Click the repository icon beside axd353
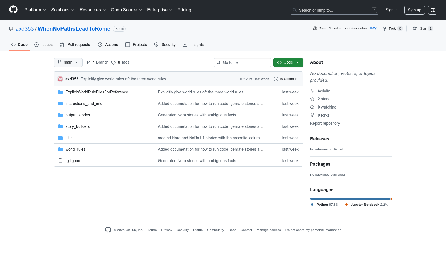The height and width of the screenshot is (279, 446). [11, 29]
